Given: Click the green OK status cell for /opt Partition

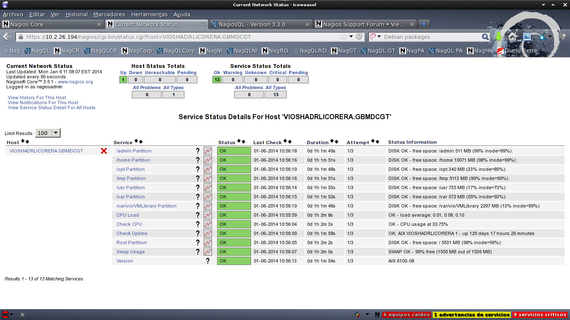Looking at the screenshot, I should click(234, 169).
